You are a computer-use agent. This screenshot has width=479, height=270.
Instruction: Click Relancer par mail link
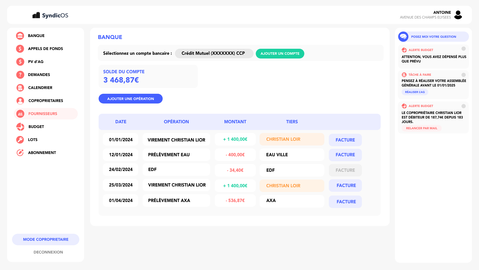[421, 128]
